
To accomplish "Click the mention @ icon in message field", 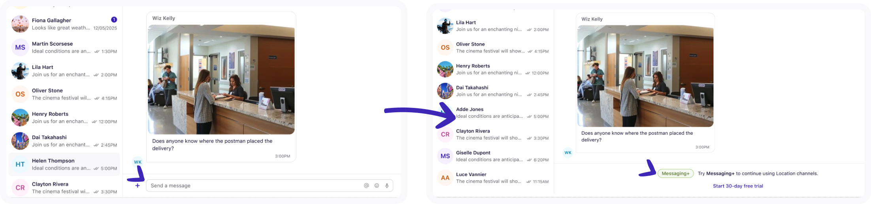I will click(366, 185).
